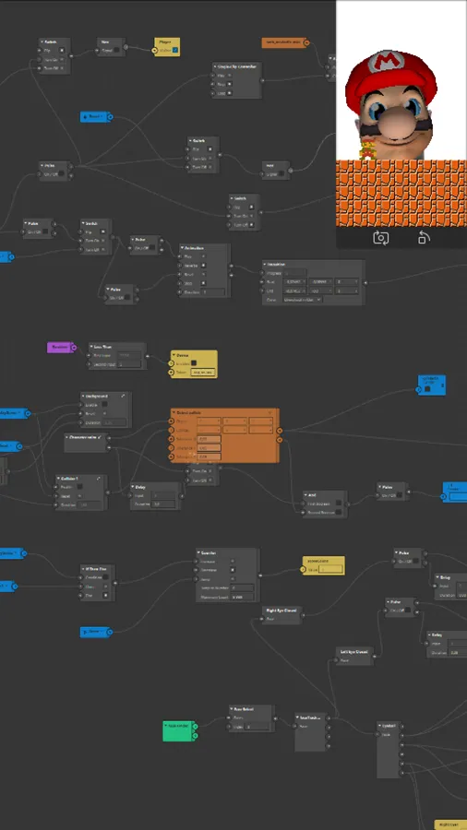467x830 pixels.
Task: Click the Index field in Face Select node
Action: (257, 727)
